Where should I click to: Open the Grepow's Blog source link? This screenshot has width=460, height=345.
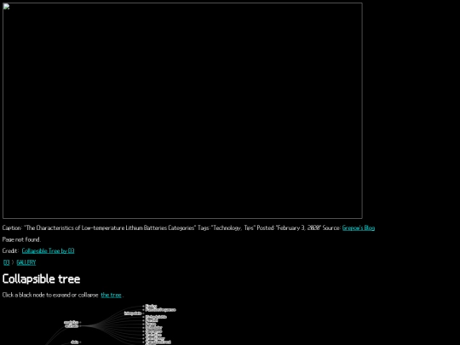click(358, 228)
